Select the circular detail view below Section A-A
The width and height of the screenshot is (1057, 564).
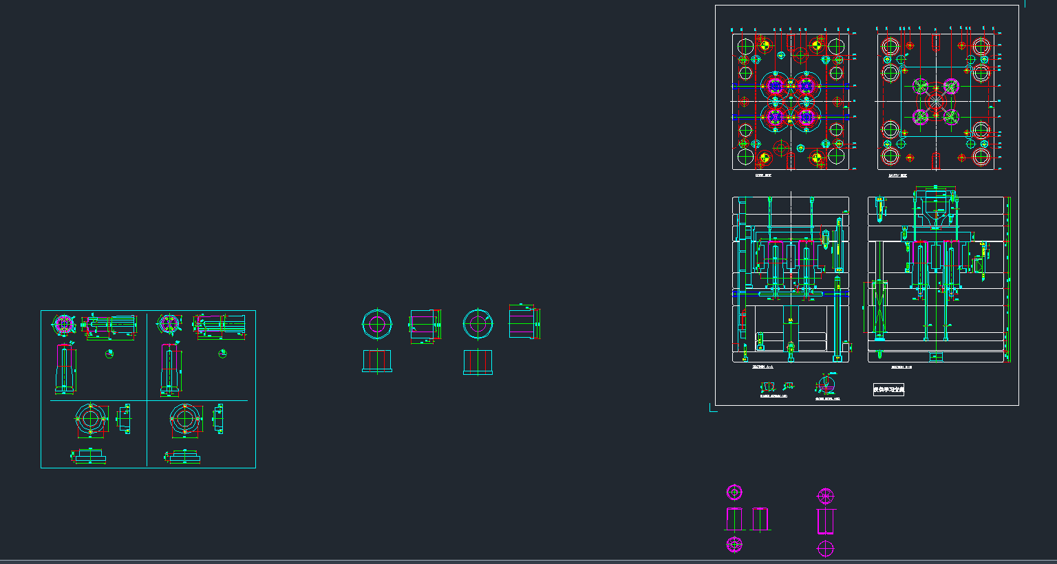[x=826, y=384]
